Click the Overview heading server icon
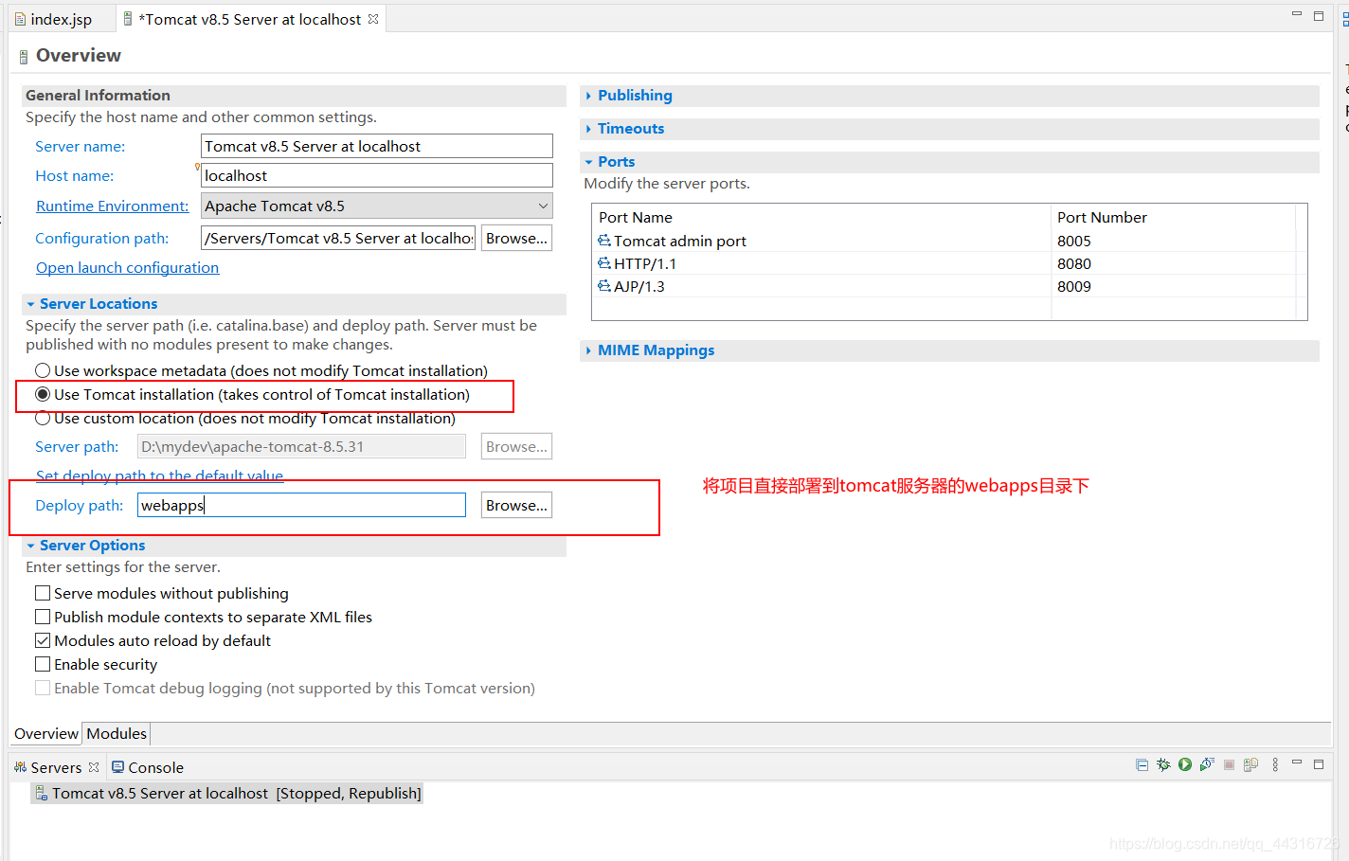 [24, 57]
